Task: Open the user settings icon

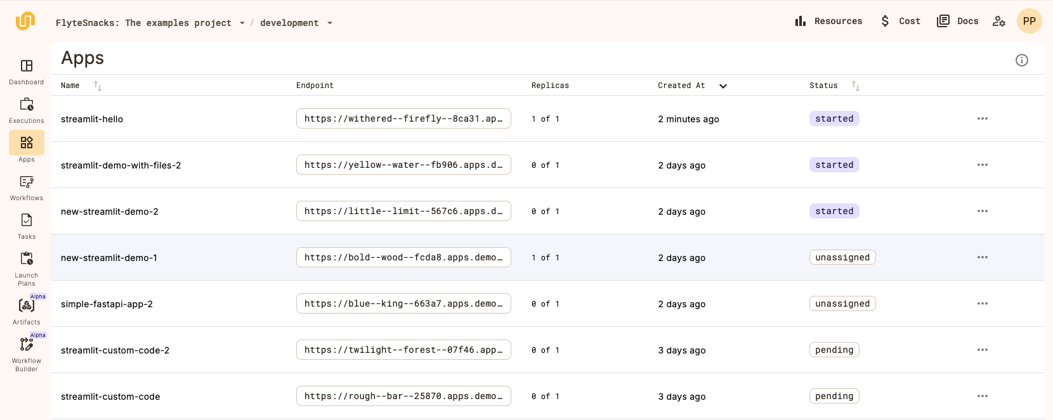Action: coord(998,22)
